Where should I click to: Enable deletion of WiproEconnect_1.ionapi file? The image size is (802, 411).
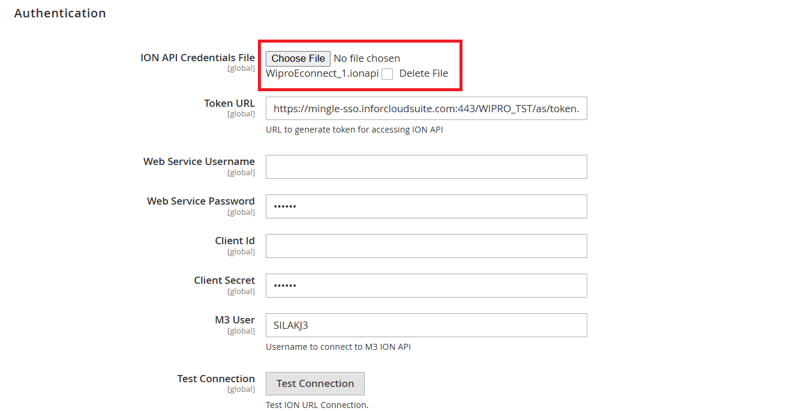pyautogui.click(x=387, y=73)
